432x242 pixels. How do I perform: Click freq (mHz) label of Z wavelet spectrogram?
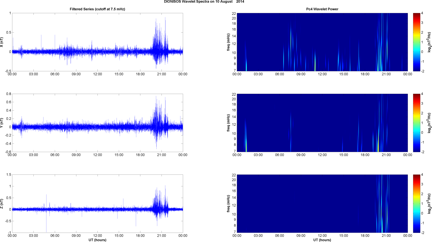(x=228, y=203)
